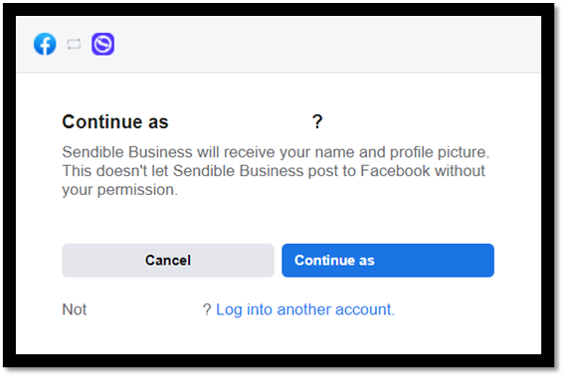Click the bold Continue as heading
Image resolution: width=563 pixels, height=376 pixels.
pyautogui.click(x=115, y=121)
